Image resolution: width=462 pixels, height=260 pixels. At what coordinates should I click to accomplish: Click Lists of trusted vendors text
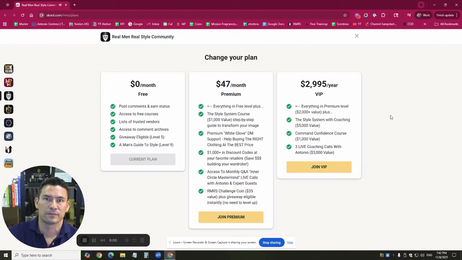click(x=139, y=122)
